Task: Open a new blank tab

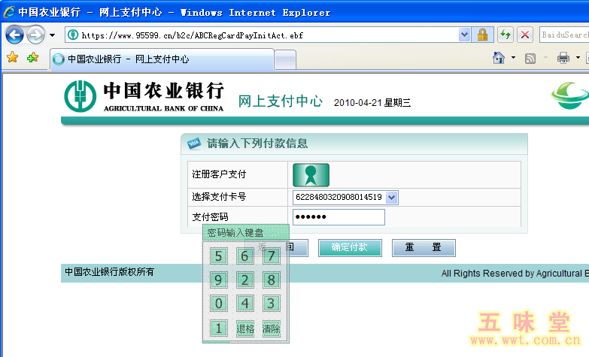Action: click(x=285, y=59)
